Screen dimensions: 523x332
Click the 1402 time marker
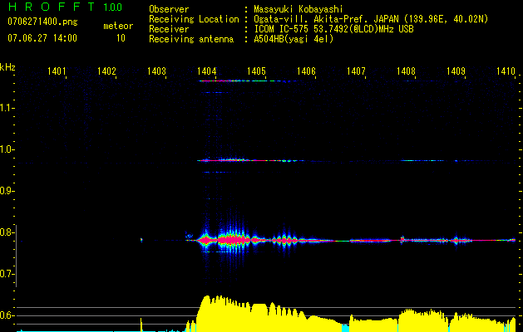(106, 71)
